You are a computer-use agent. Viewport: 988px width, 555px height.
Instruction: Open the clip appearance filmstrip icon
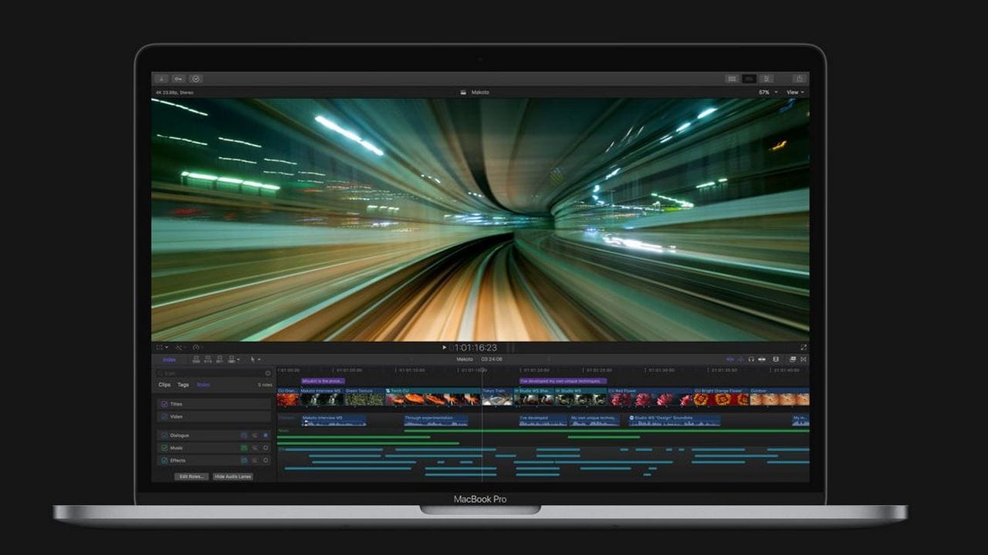776,359
